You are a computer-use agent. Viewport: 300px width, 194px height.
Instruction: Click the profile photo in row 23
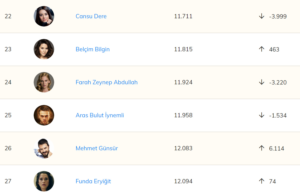tap(44, 49)
